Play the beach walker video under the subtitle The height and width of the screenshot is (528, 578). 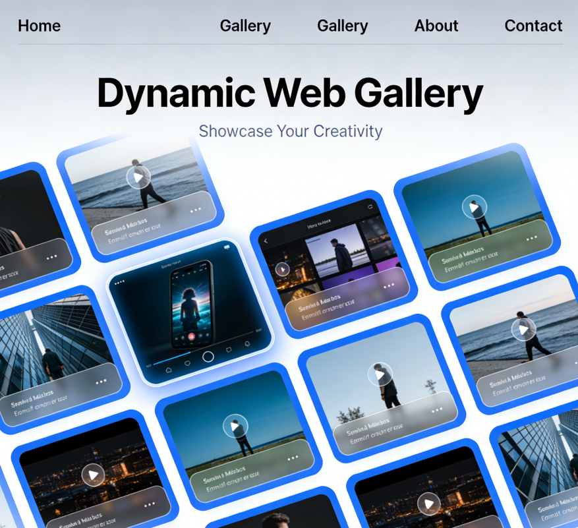(138, 177)
